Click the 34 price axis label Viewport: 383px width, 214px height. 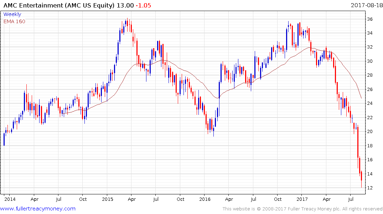tap(370, 33)
